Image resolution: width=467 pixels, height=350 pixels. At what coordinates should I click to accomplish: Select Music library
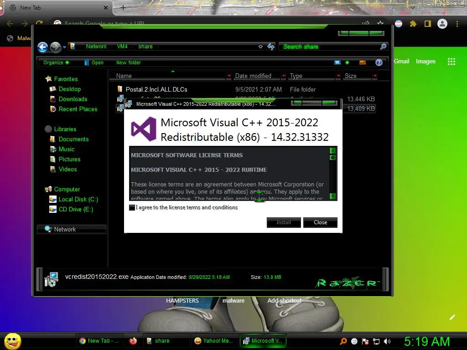[x=67, y=149]
